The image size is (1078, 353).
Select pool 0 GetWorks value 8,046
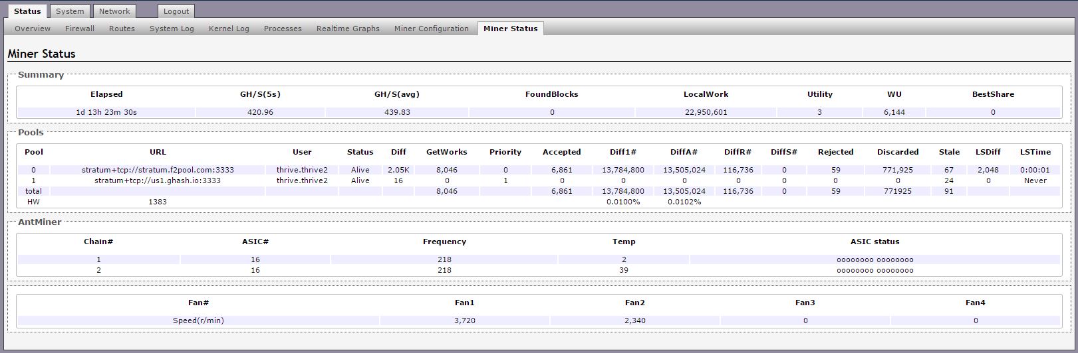(x=446, y=170)
